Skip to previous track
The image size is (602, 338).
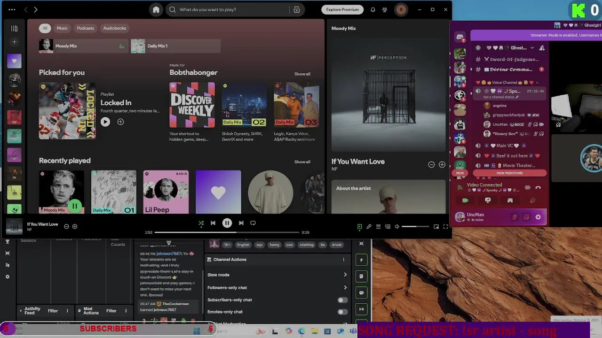(213, 223)
